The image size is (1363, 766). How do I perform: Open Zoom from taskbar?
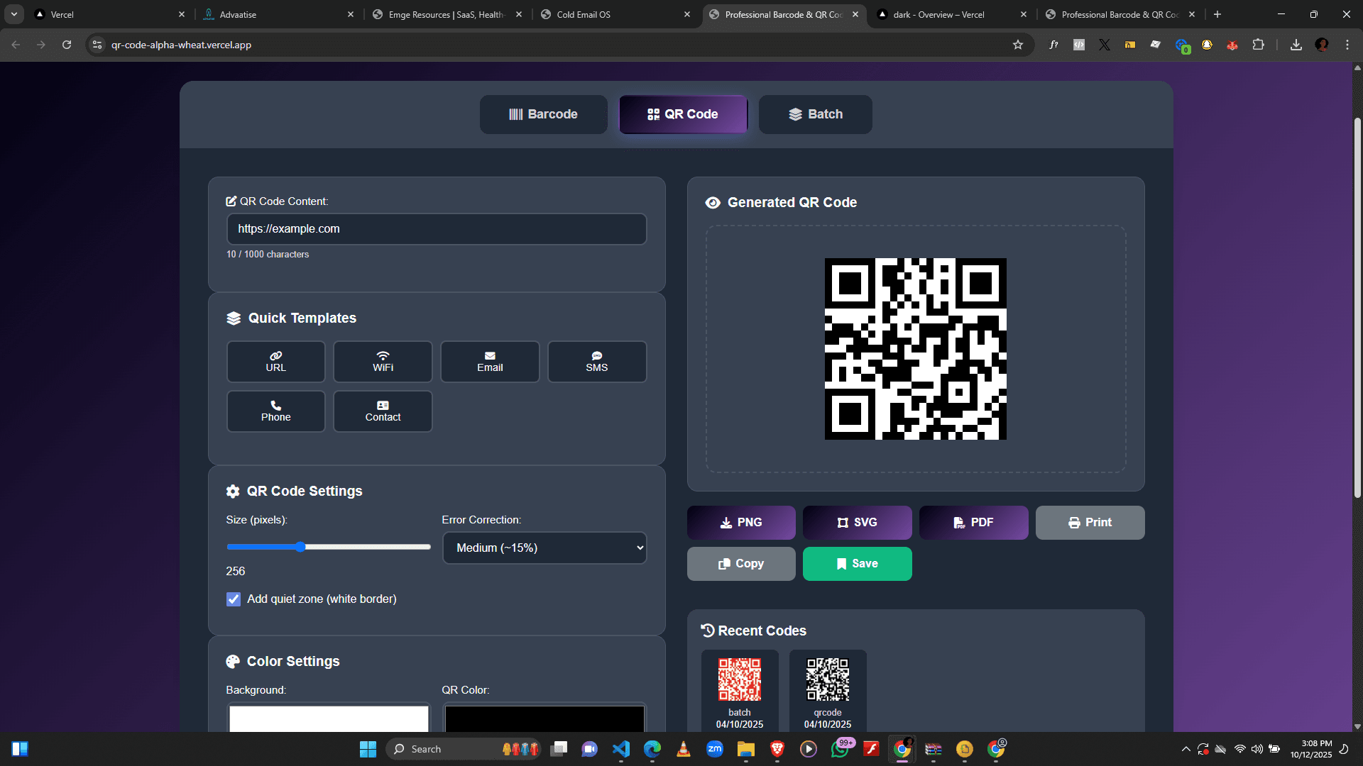[x=715, y=749]
